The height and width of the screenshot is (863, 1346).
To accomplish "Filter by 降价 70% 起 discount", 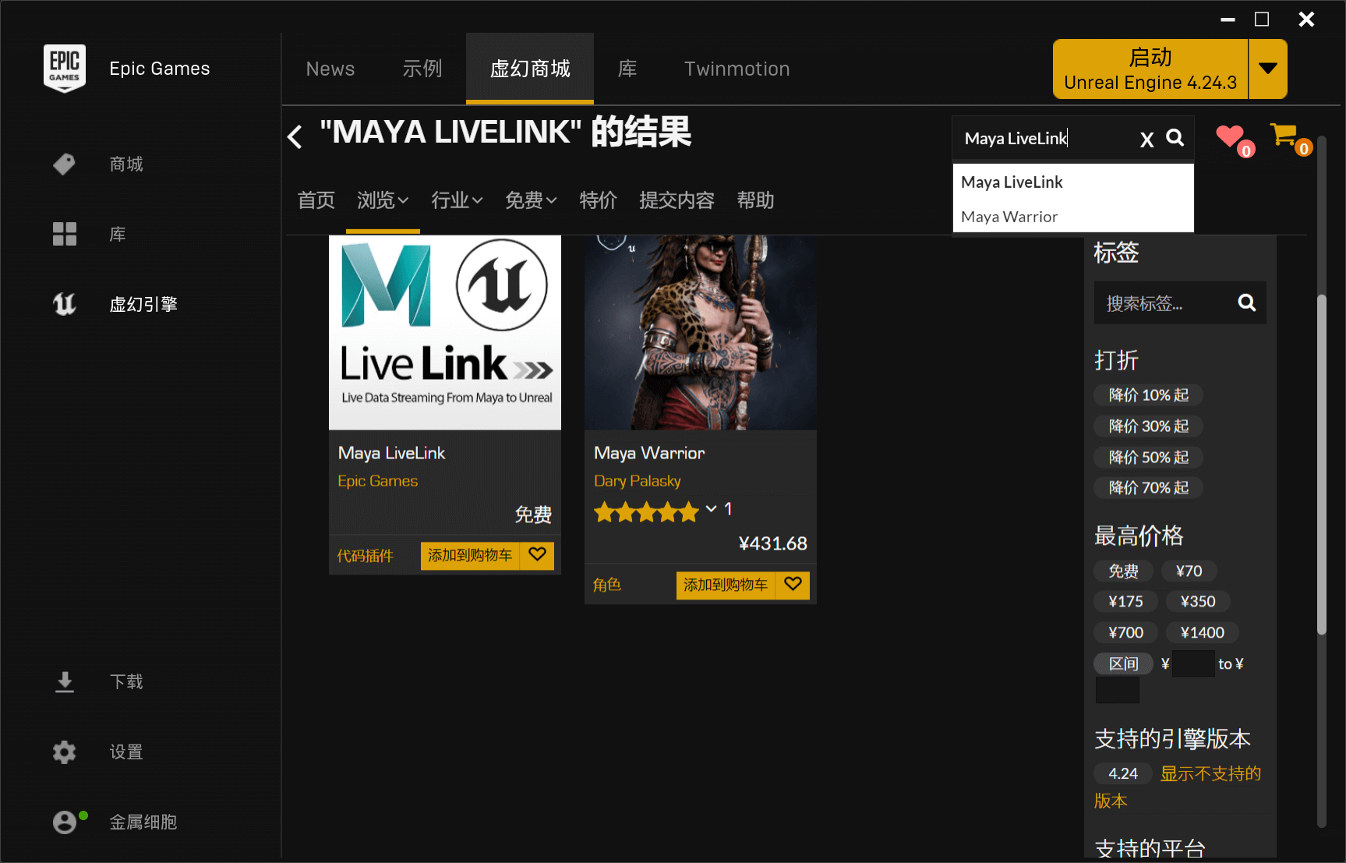I will (1148, 488).
